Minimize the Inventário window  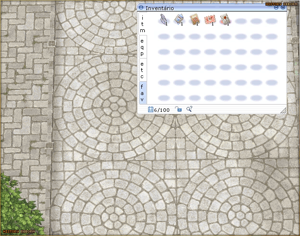277,8
